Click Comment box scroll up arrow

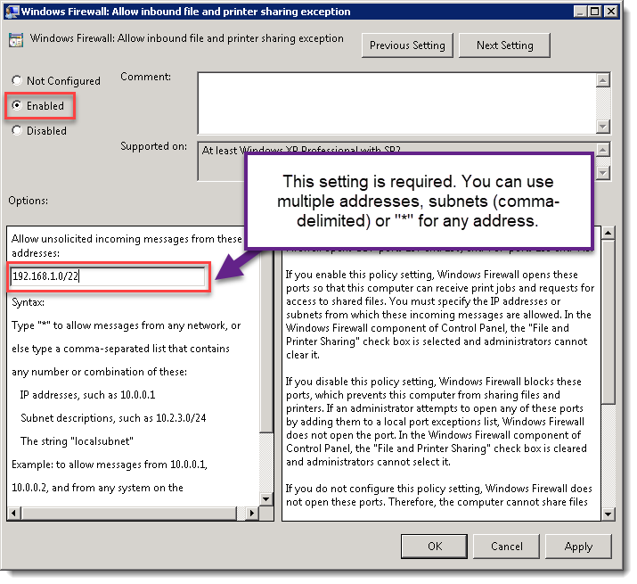coord(603,79)
